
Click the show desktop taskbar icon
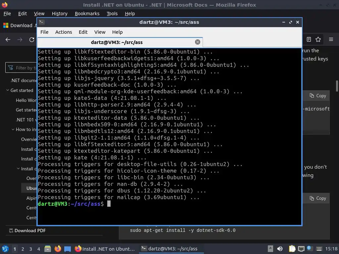pos(68,249)
